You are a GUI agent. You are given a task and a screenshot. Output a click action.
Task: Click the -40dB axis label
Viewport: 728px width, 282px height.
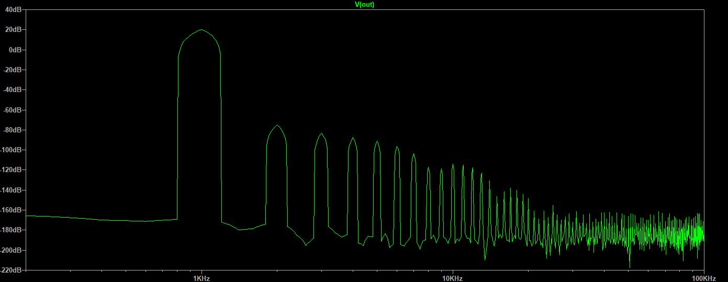pos(12,90)
